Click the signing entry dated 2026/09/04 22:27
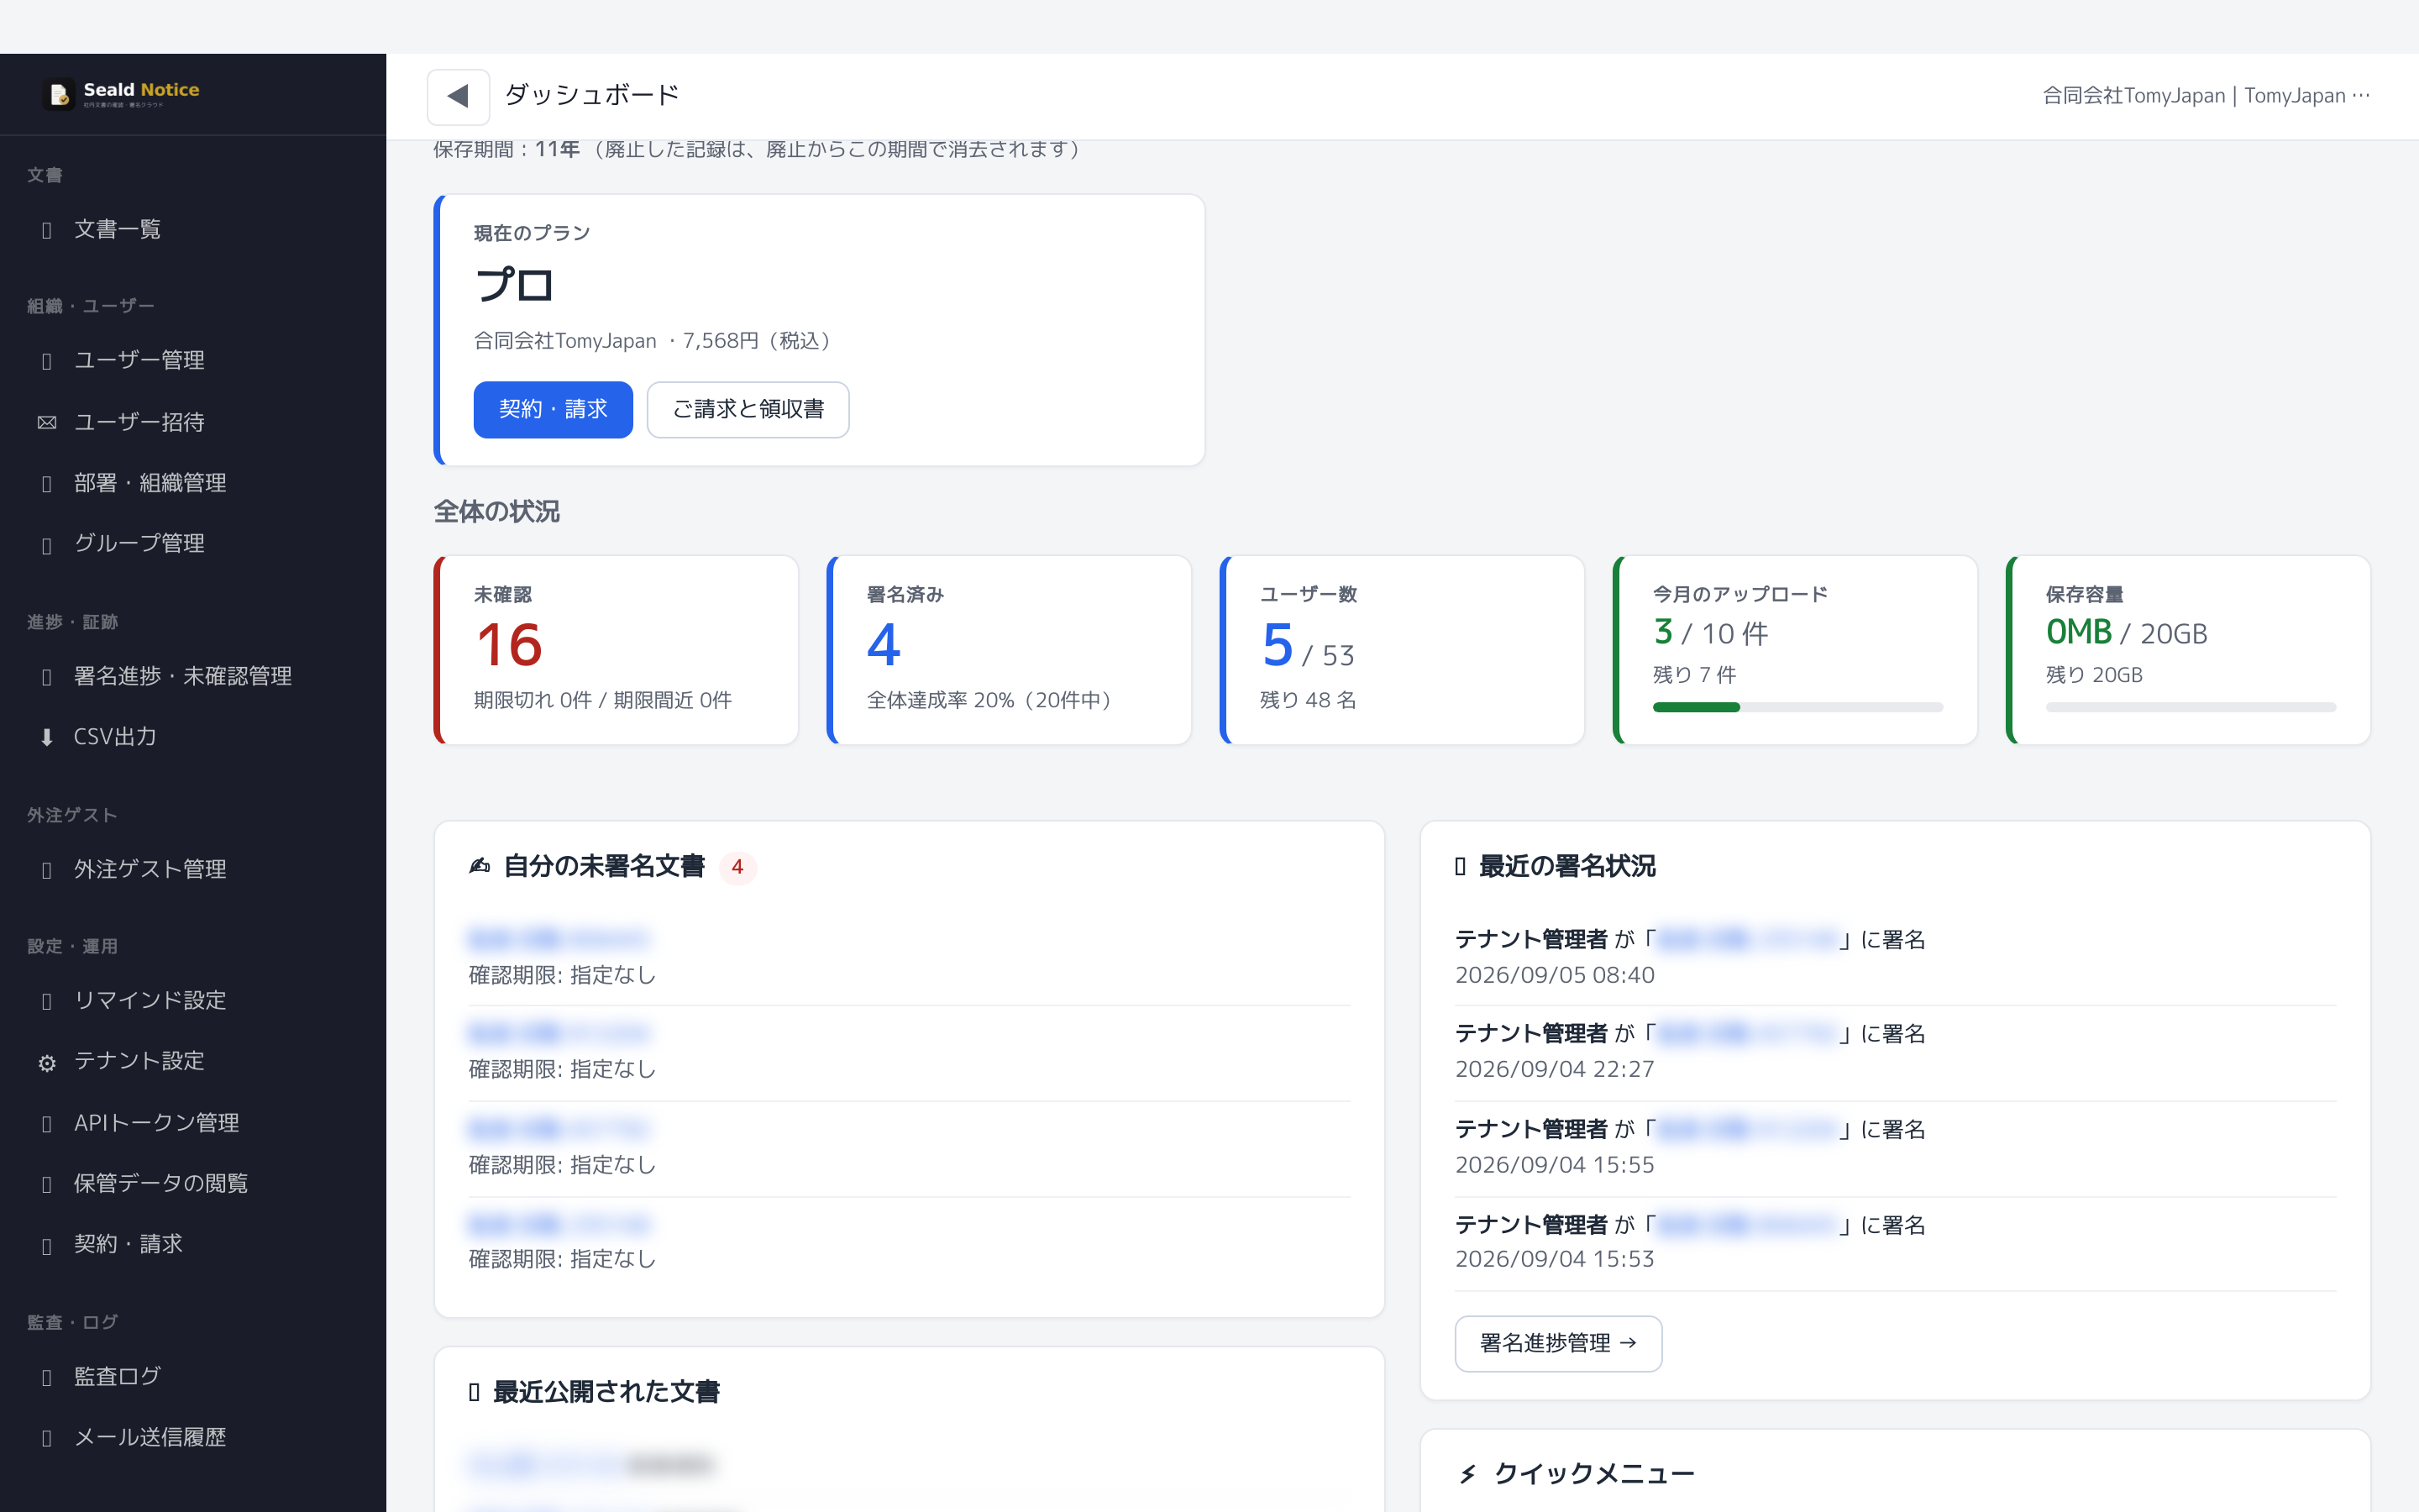The height and width of the screenshot is (1512, 2419). point(1895,1053)
